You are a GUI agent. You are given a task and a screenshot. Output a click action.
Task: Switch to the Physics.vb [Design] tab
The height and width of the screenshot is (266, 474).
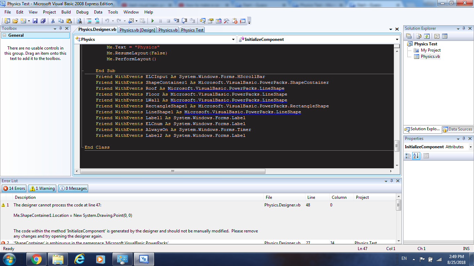click(x=137, y=30)
